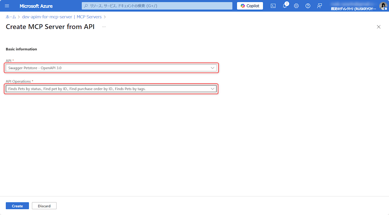Viewport: 389px width, 215px height.
Task: Open notifications bell icon
Action: 285,6
